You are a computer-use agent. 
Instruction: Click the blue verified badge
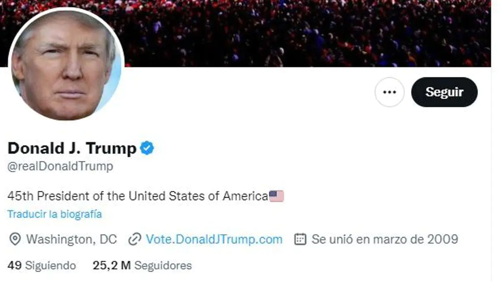[x=147, y=148]
